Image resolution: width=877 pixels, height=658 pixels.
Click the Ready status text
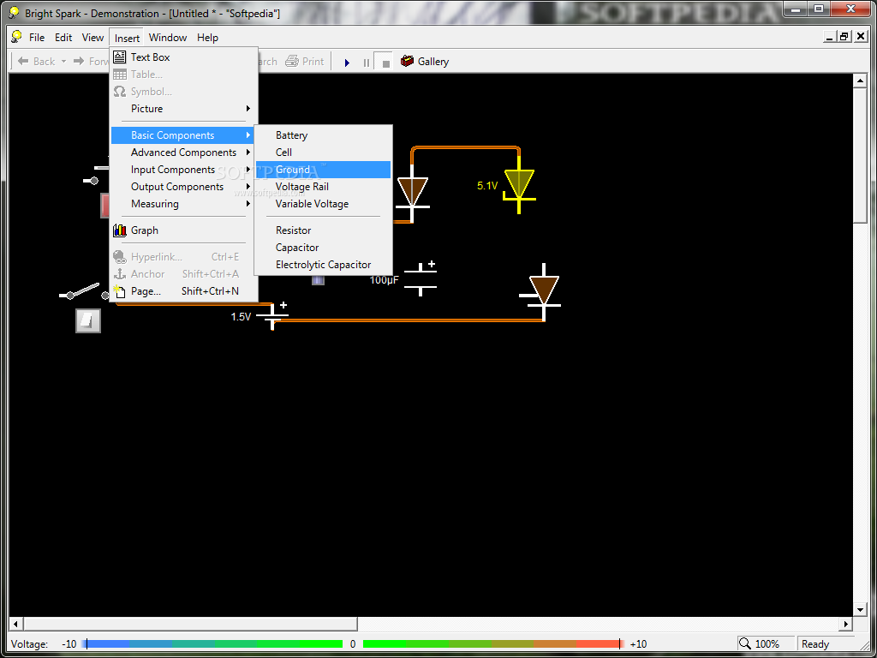coord(815,644)
